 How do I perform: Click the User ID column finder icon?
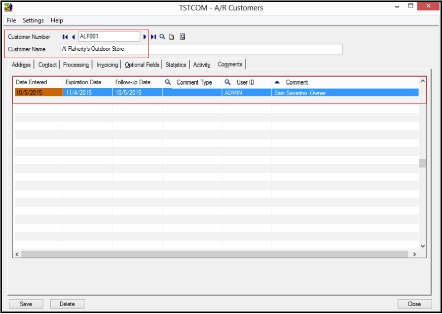click(228, 82)
